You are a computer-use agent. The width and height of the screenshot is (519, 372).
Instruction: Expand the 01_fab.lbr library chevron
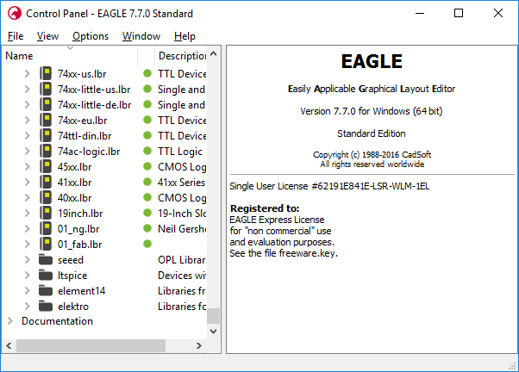(28, 245)
